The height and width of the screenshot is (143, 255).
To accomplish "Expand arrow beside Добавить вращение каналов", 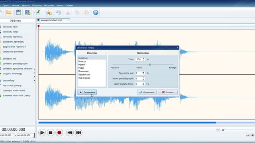I will tap(35, 69).
